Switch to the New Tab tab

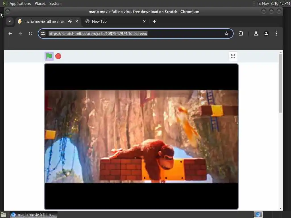tap(115, 21)
